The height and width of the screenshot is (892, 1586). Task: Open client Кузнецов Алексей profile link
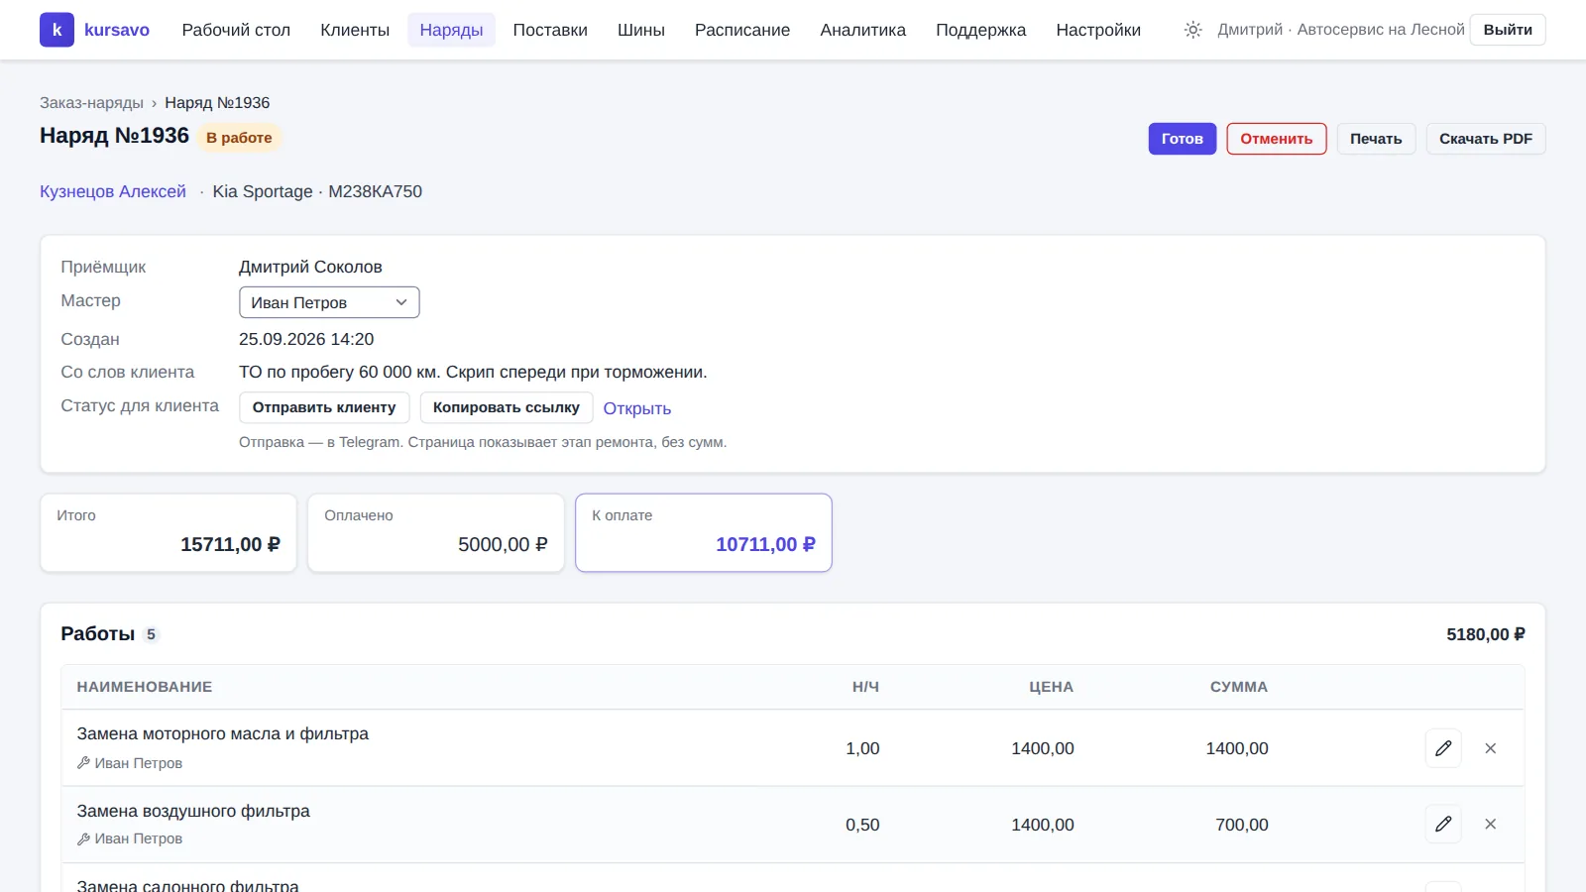coord(113,191)
